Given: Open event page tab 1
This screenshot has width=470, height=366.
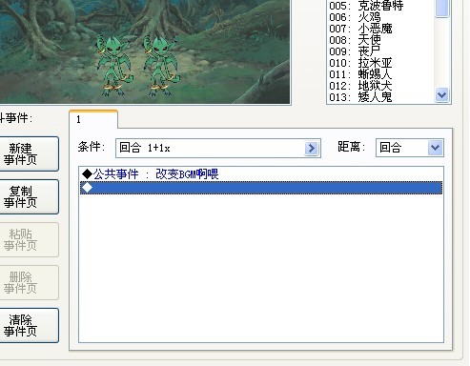Looking at the screenshot, I should click(x=93, y=119).
